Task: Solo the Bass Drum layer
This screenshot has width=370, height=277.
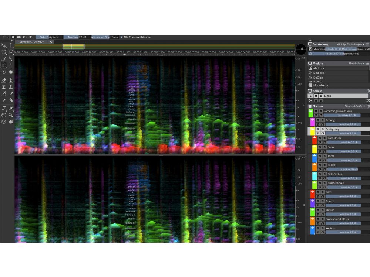Action: pyautogui.click(x=324, y=138)
